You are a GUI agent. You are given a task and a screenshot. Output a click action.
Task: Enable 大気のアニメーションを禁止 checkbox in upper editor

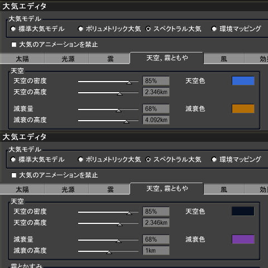pos(14,45)
